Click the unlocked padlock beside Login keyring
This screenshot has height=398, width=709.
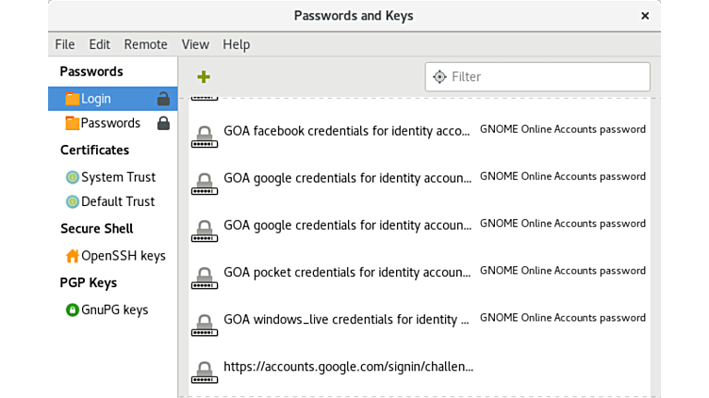click(x=163, y=99)
